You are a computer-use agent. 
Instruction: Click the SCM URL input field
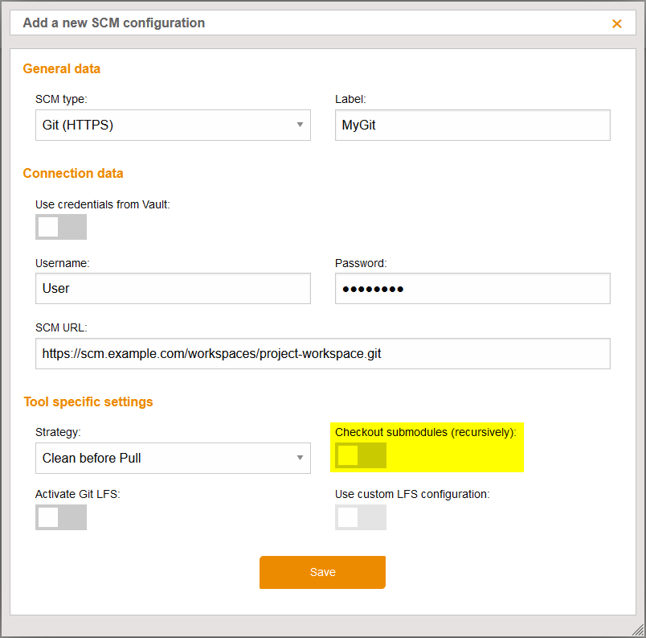[322, 353]
